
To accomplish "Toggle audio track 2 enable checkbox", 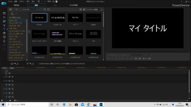I will click(x=10, y=93).
